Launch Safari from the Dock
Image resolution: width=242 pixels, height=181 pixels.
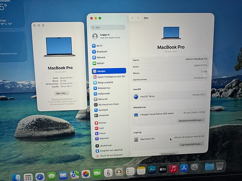[40, 177]
